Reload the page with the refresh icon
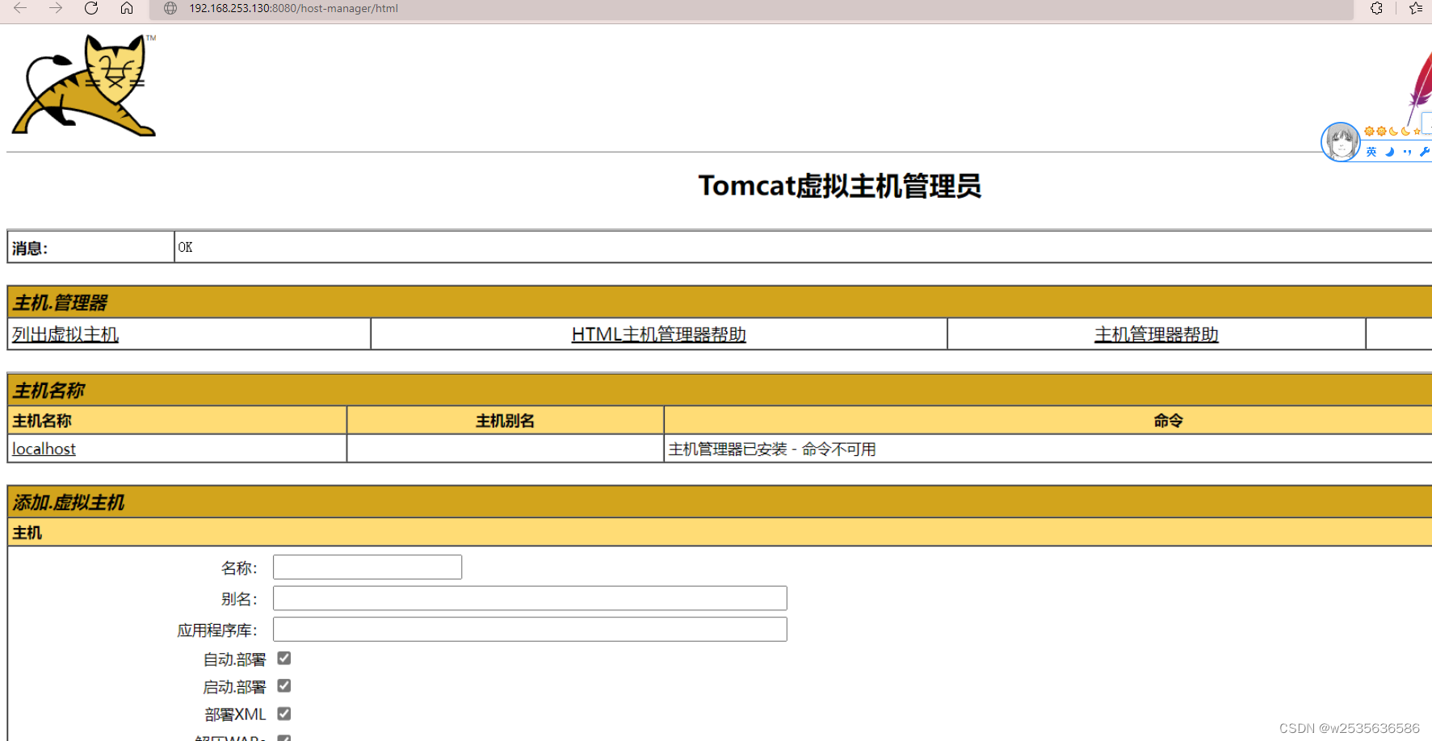The image size is (1432, 741). click(x=91, y=8)
